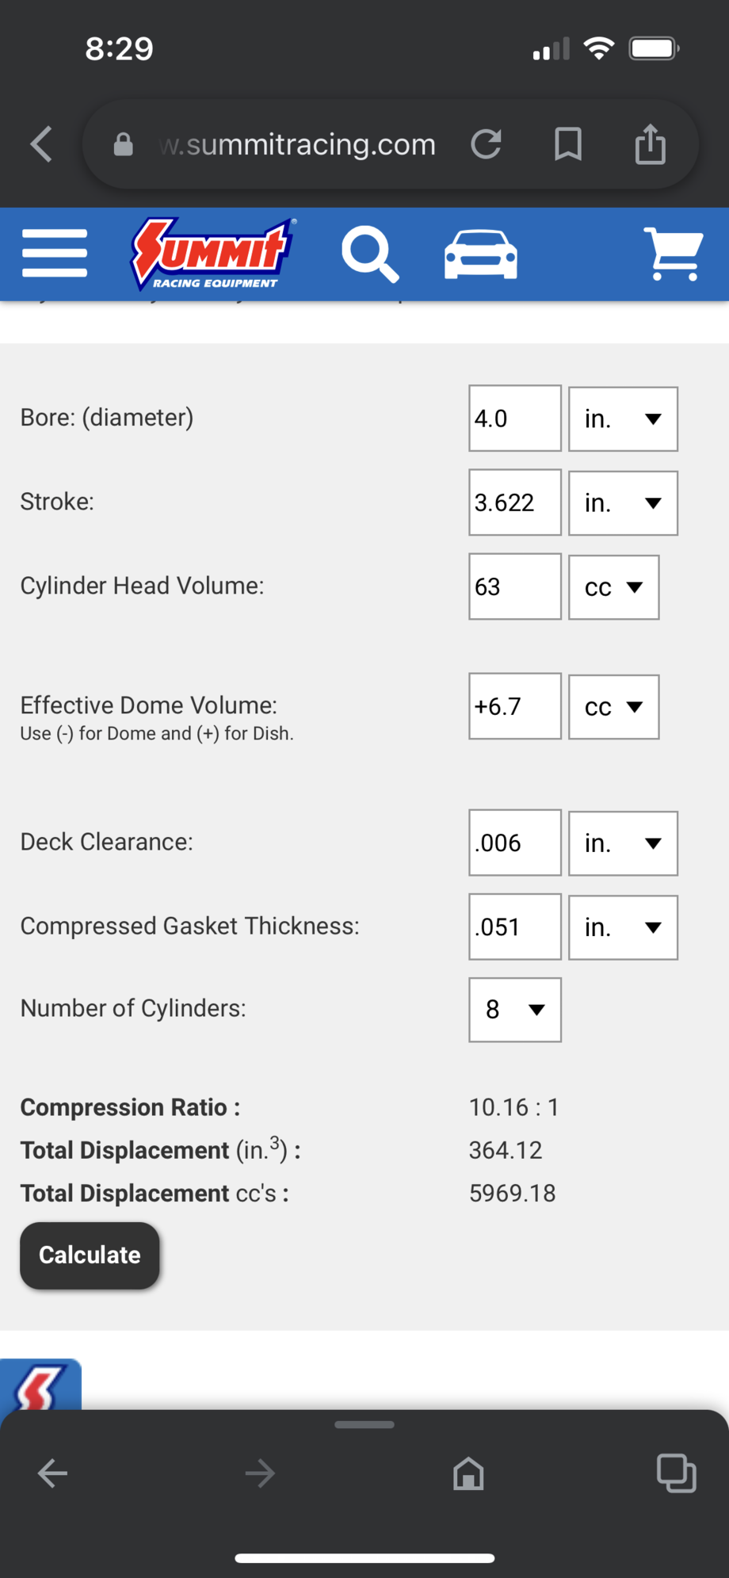Tap the browser share icon
This screenshot has width=729, height=1578.
click(x=651, y=144)
